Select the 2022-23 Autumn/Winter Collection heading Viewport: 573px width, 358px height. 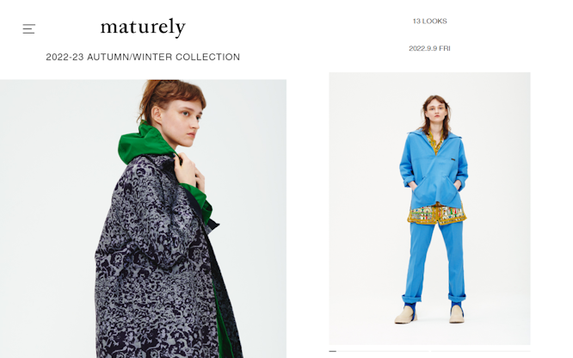143,57
